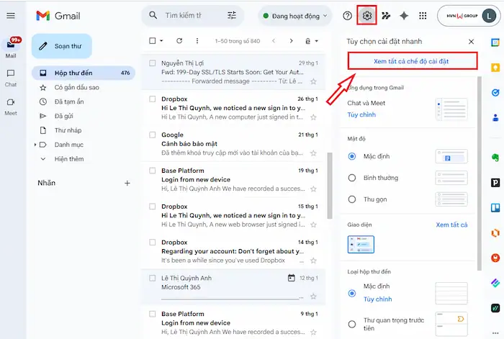Refresh the inbox message list
Viewport: 504px width, 339px height.
pos(179,41)
